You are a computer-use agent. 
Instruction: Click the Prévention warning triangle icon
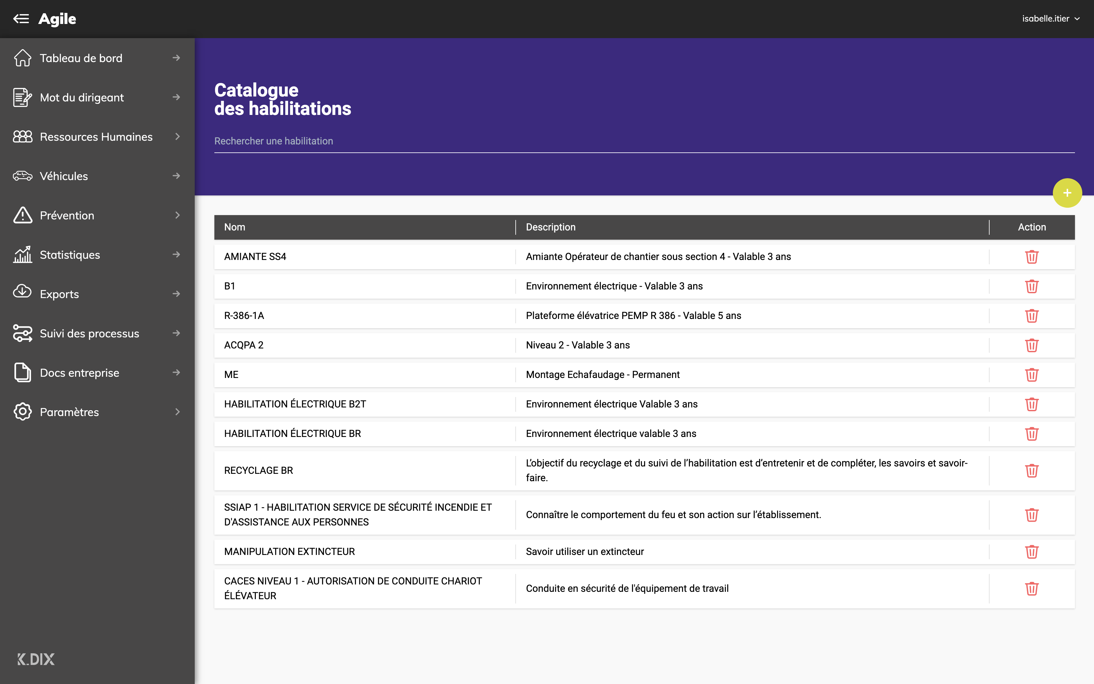23,215
